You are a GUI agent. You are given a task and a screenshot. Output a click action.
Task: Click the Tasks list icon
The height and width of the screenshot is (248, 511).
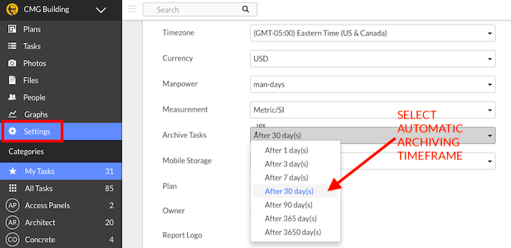(x=12, y=46)
